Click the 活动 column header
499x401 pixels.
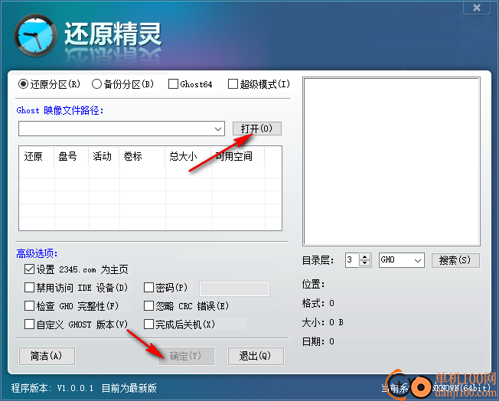tap(104, 156)
